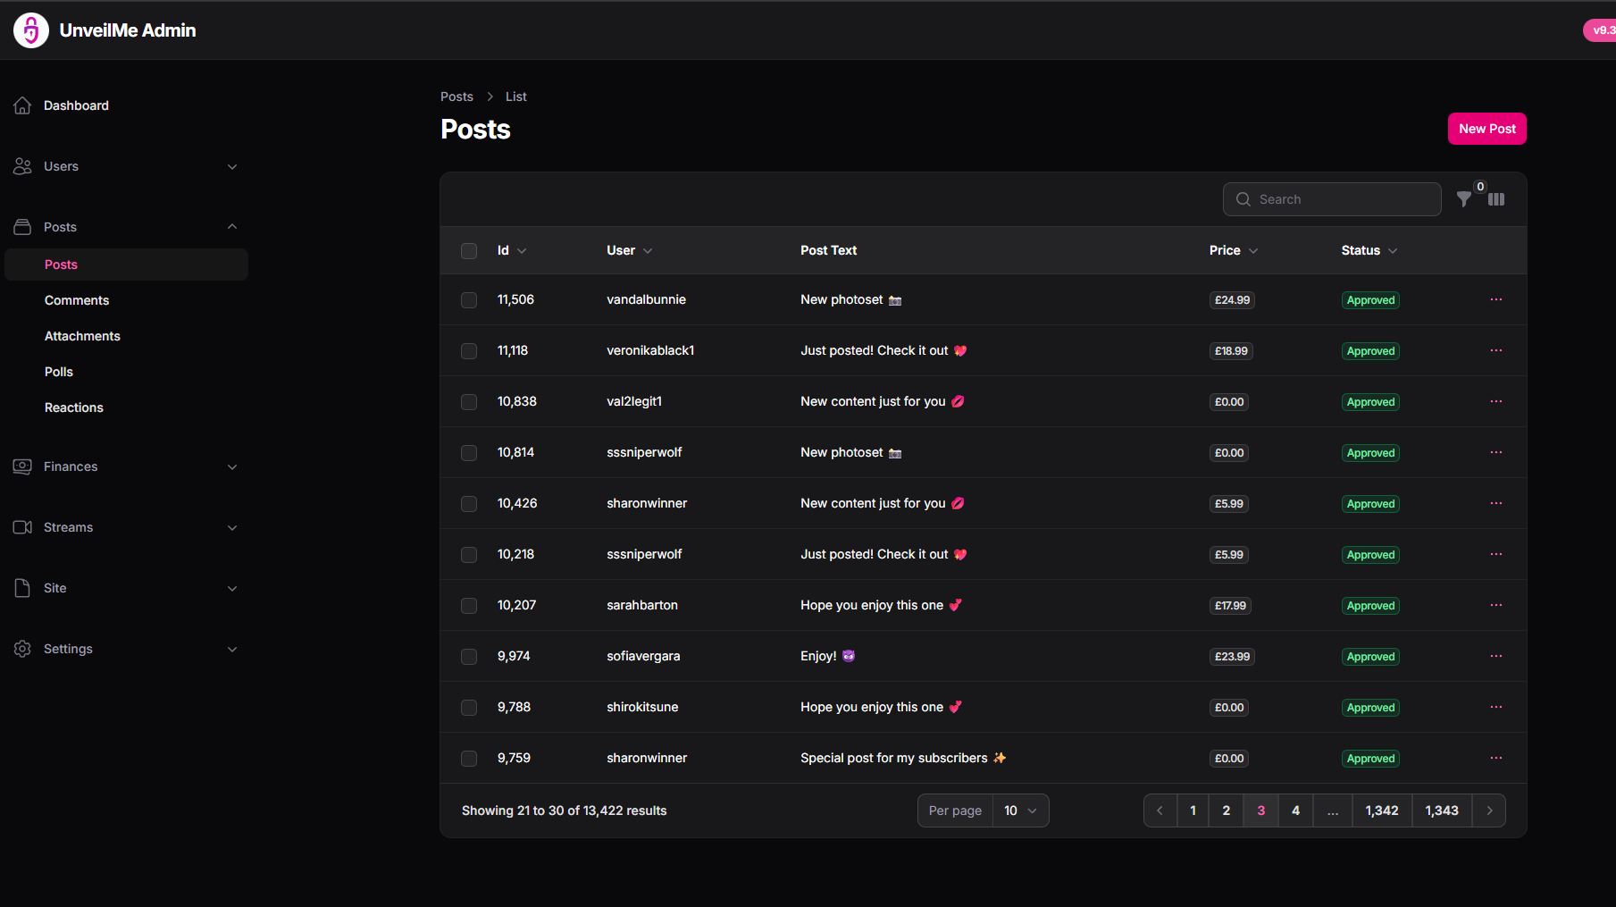Open Comments in the sidebar
This screenshot has width=1616, height=907.
click(77, 300)
